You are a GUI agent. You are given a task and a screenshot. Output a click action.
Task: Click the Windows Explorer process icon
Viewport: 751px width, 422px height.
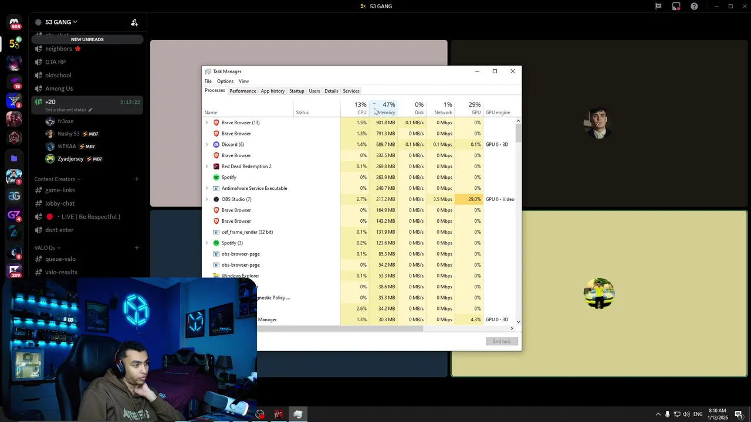click(216, 276)
